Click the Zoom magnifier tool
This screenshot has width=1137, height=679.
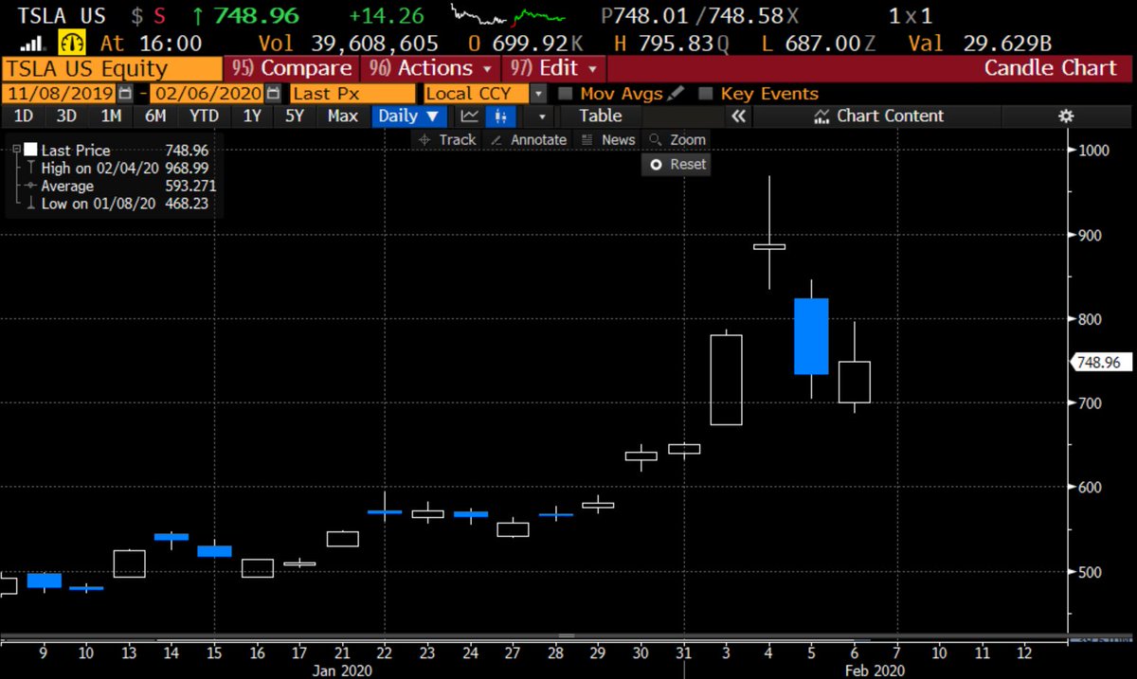pyautogui.click(x=677, y=139)
